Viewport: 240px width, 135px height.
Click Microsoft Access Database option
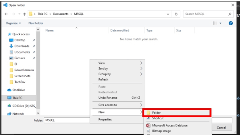tap(170, 125)
